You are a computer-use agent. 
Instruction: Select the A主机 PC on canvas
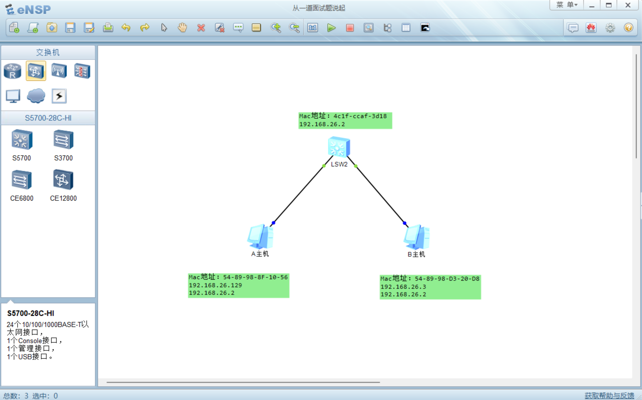[261, 236]
